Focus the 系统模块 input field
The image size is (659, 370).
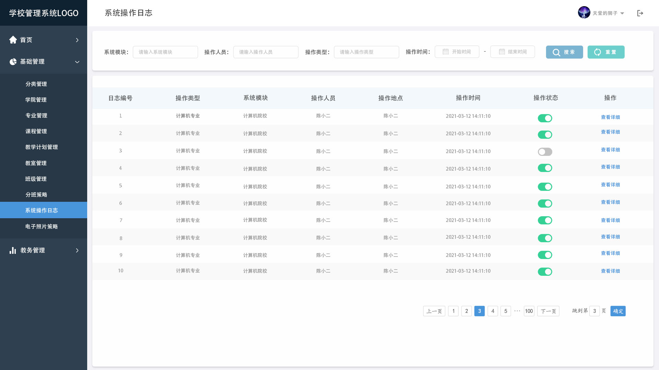(165, 52)
